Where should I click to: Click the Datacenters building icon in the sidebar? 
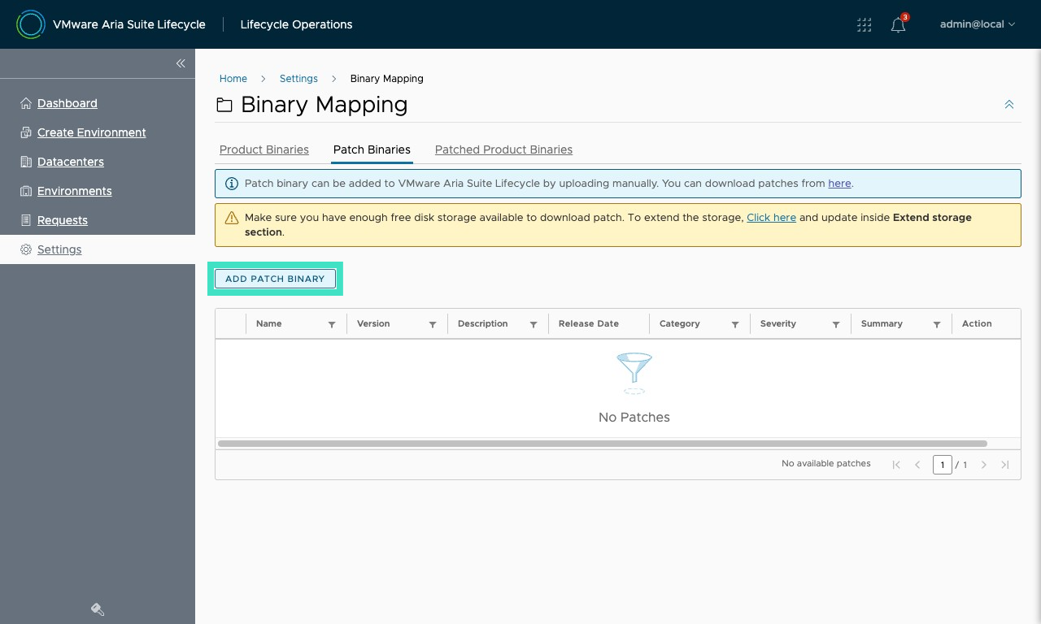[x=26, y=162]
